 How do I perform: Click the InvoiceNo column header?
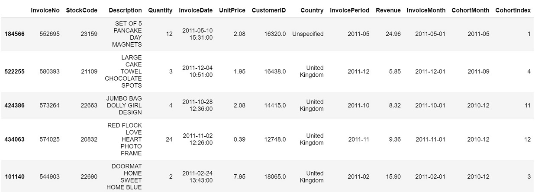[x=45, y=10]
